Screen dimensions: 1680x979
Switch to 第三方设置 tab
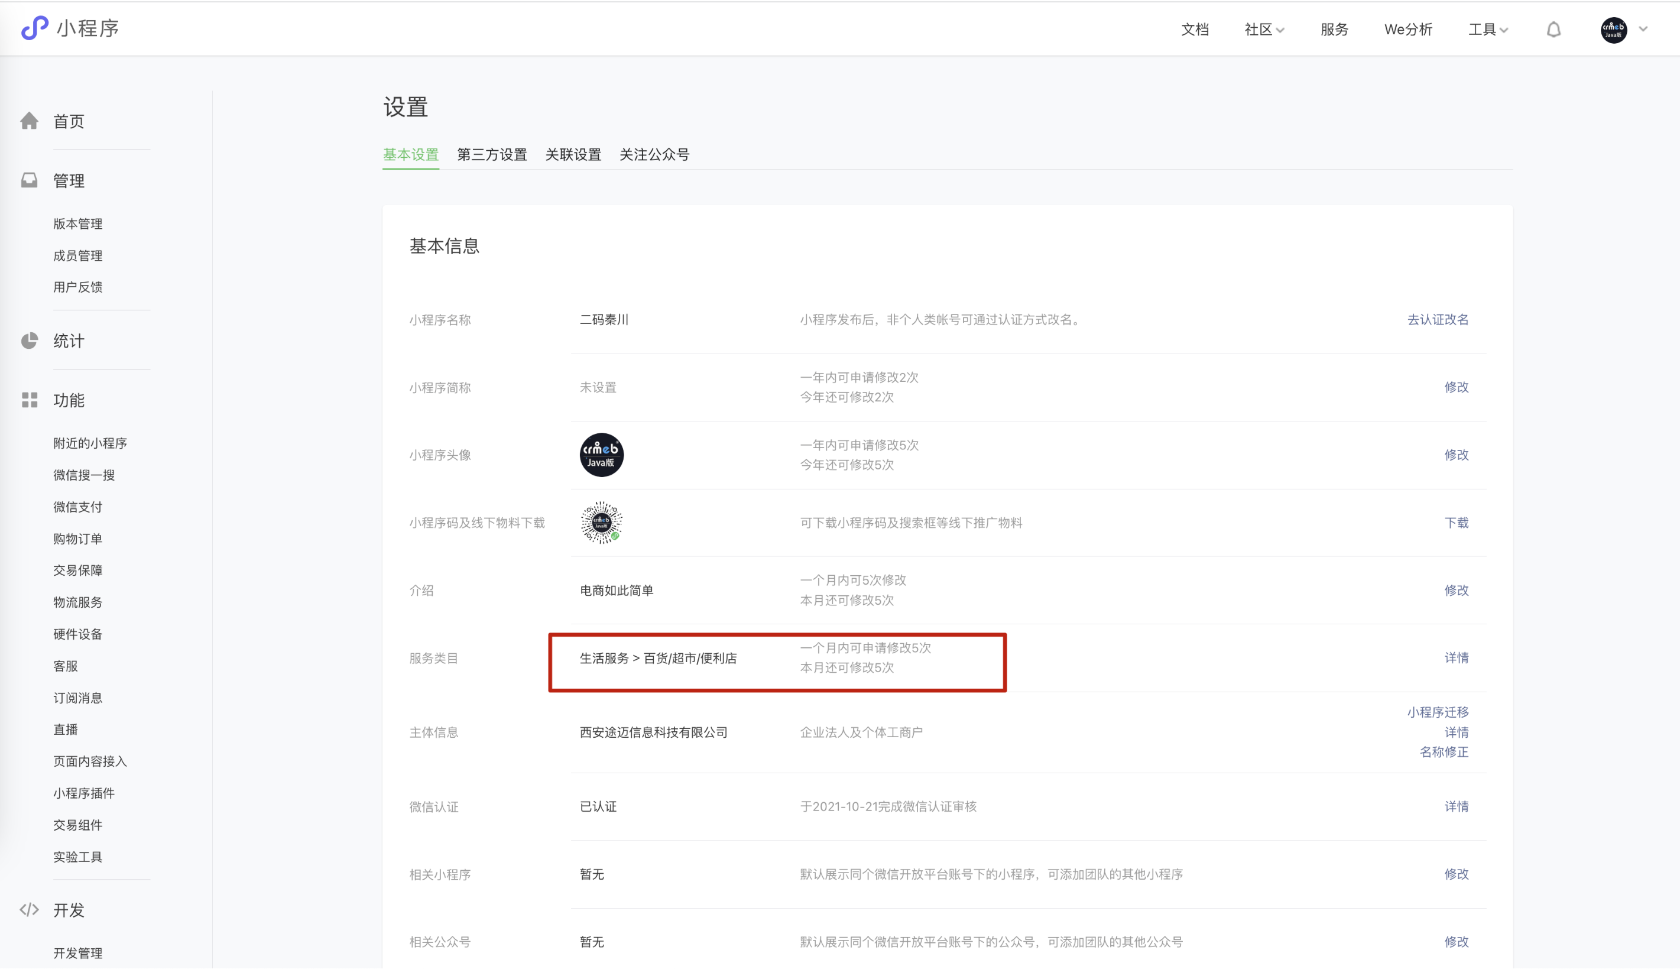pyautogui.click(x=492, y=155)
